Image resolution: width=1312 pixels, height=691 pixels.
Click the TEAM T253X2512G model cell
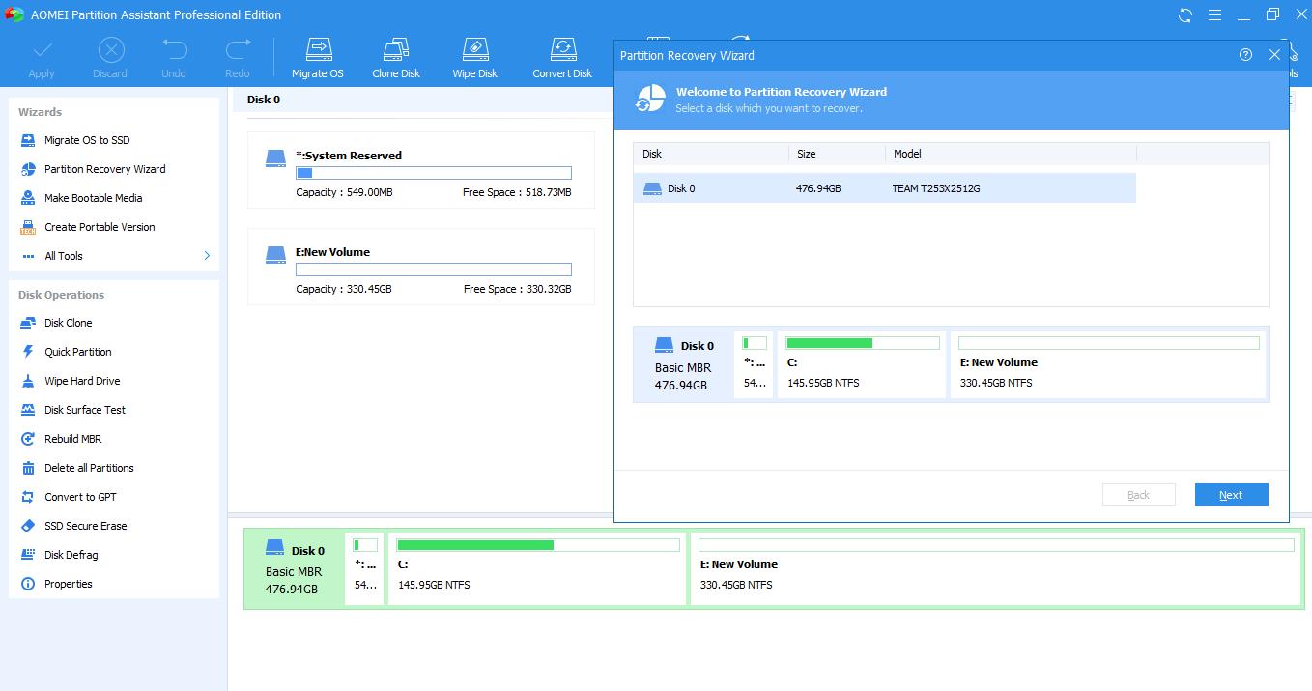[936, 188]
